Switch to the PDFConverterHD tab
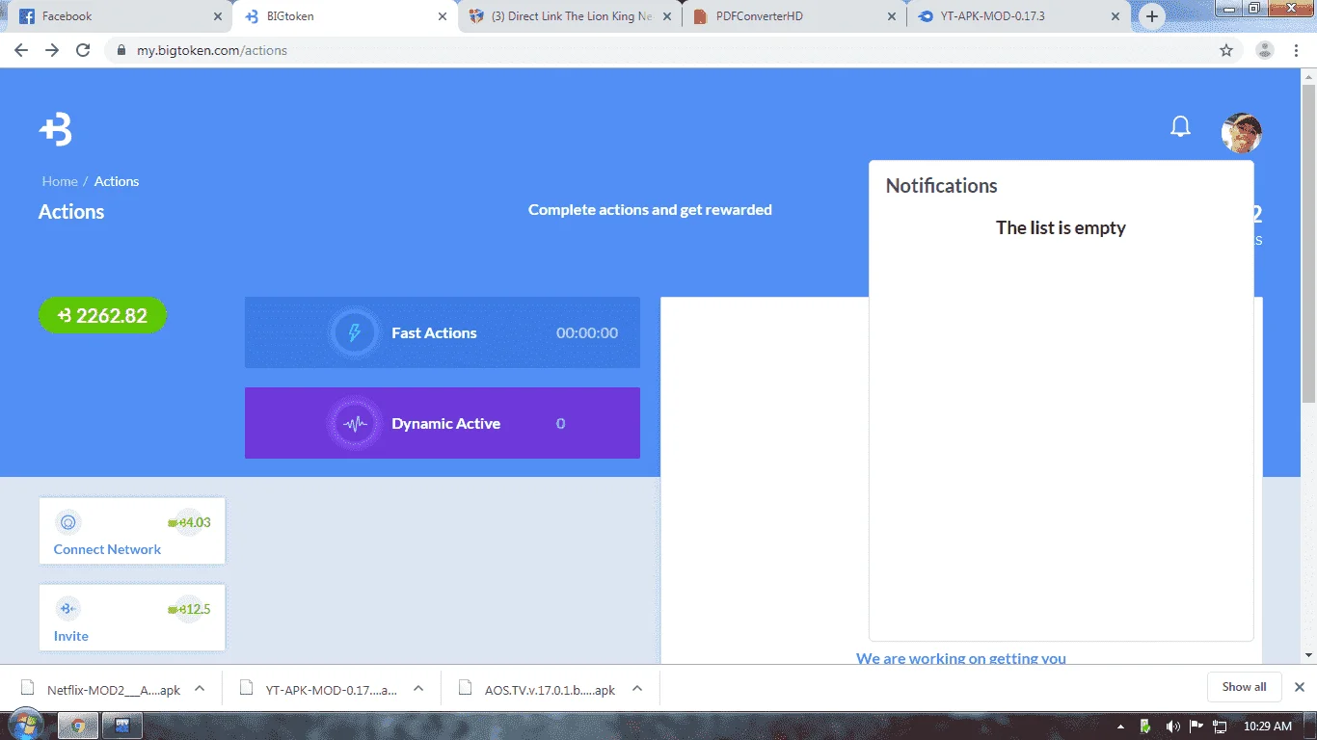1317x740 pixels. point(795,16)
